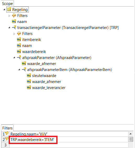This screenshot has width=135, height=148.
Task: Click row number 1 in the filters list
Action: (4, 134)
